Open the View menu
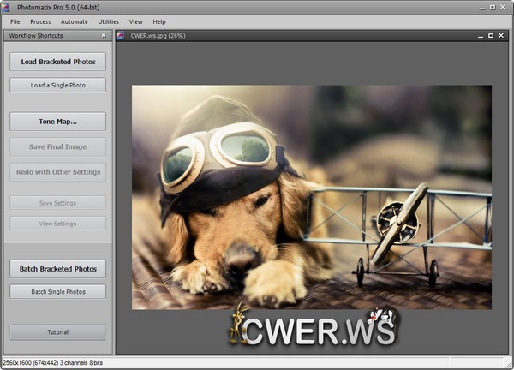 tap(136, 21)
